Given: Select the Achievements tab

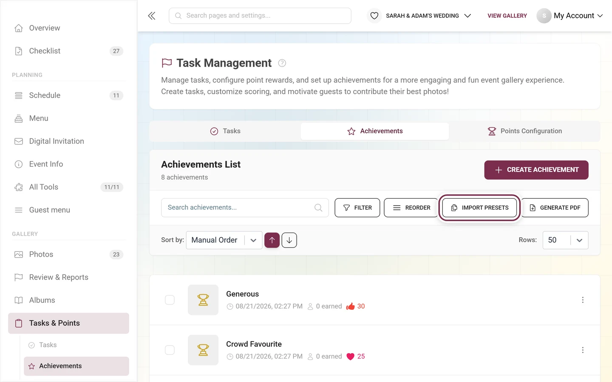Looking at the screenshot, I should (375, 131).
